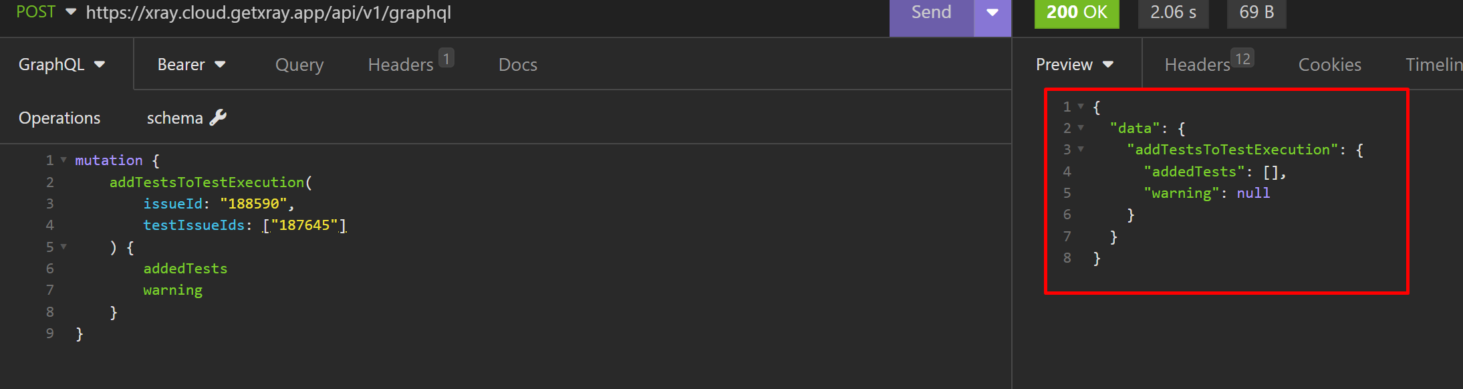1463x389 pixels.
Task: Open the Timeline tab
Action: click(1434, 65)
